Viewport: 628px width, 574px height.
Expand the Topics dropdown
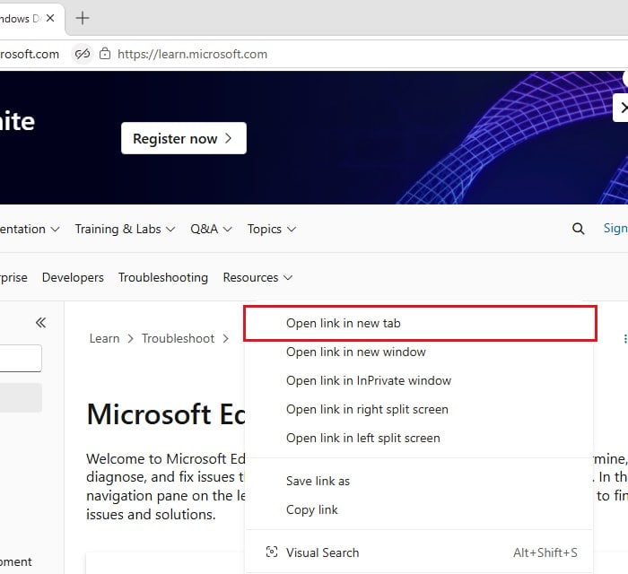coord(272,229)
